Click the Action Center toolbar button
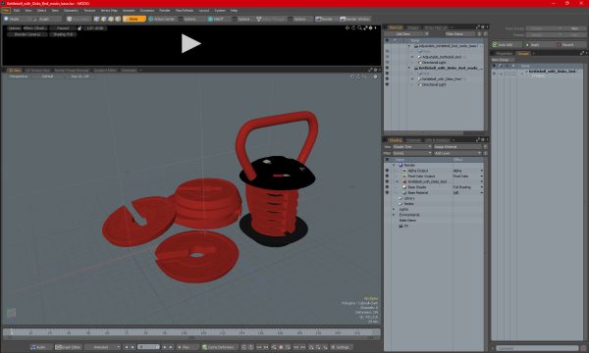Screen dimensions: 589x353 pyautogui.click(x=162, y=19)
